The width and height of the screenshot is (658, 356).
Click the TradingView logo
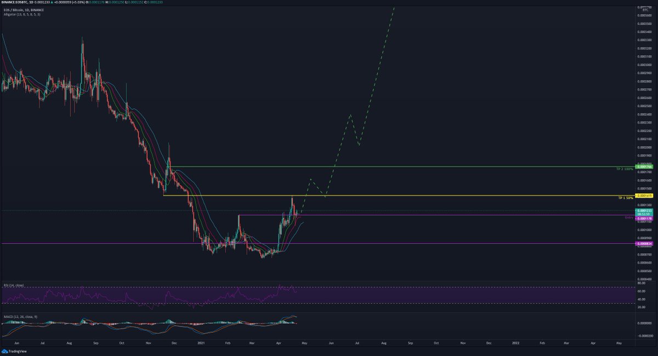pyautogui.click(x=15, y=352)
